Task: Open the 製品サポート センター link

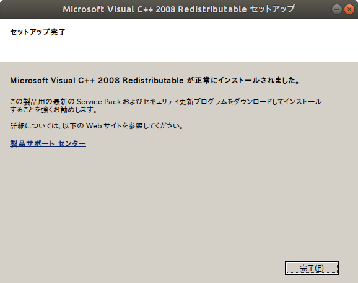Action: [48, 144]
